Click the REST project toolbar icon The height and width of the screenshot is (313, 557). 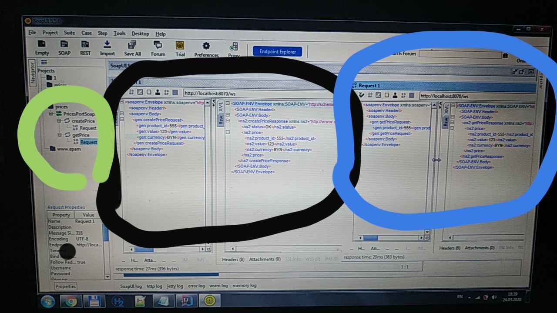click(85, 49)
